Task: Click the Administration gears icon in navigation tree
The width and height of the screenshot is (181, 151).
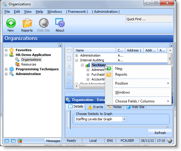Action: [x=12, y=74]
